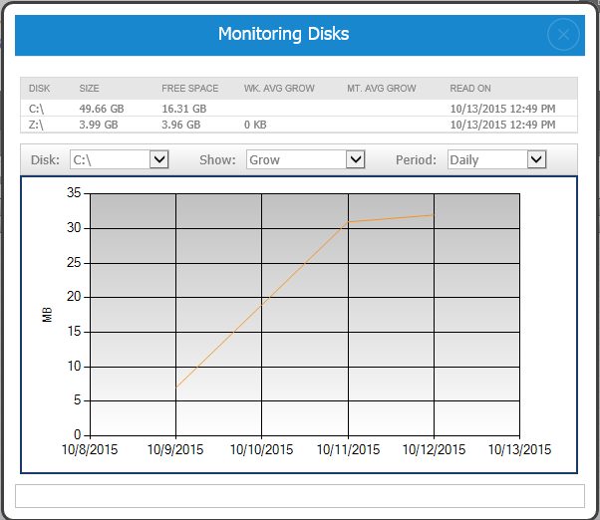Click the 35 y-axis label
This screenshot has height=520, width=600.
point(74,192)
